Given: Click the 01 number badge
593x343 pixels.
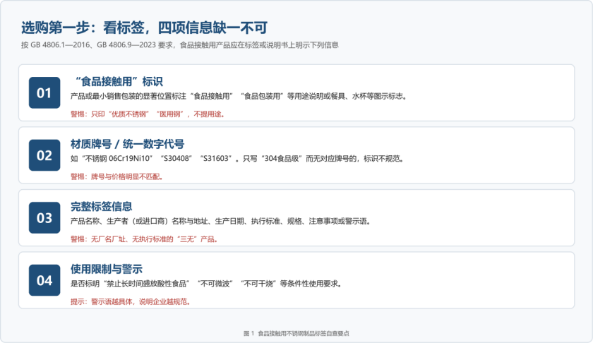Looking at the screenshot, I should [x=44, y=92].
